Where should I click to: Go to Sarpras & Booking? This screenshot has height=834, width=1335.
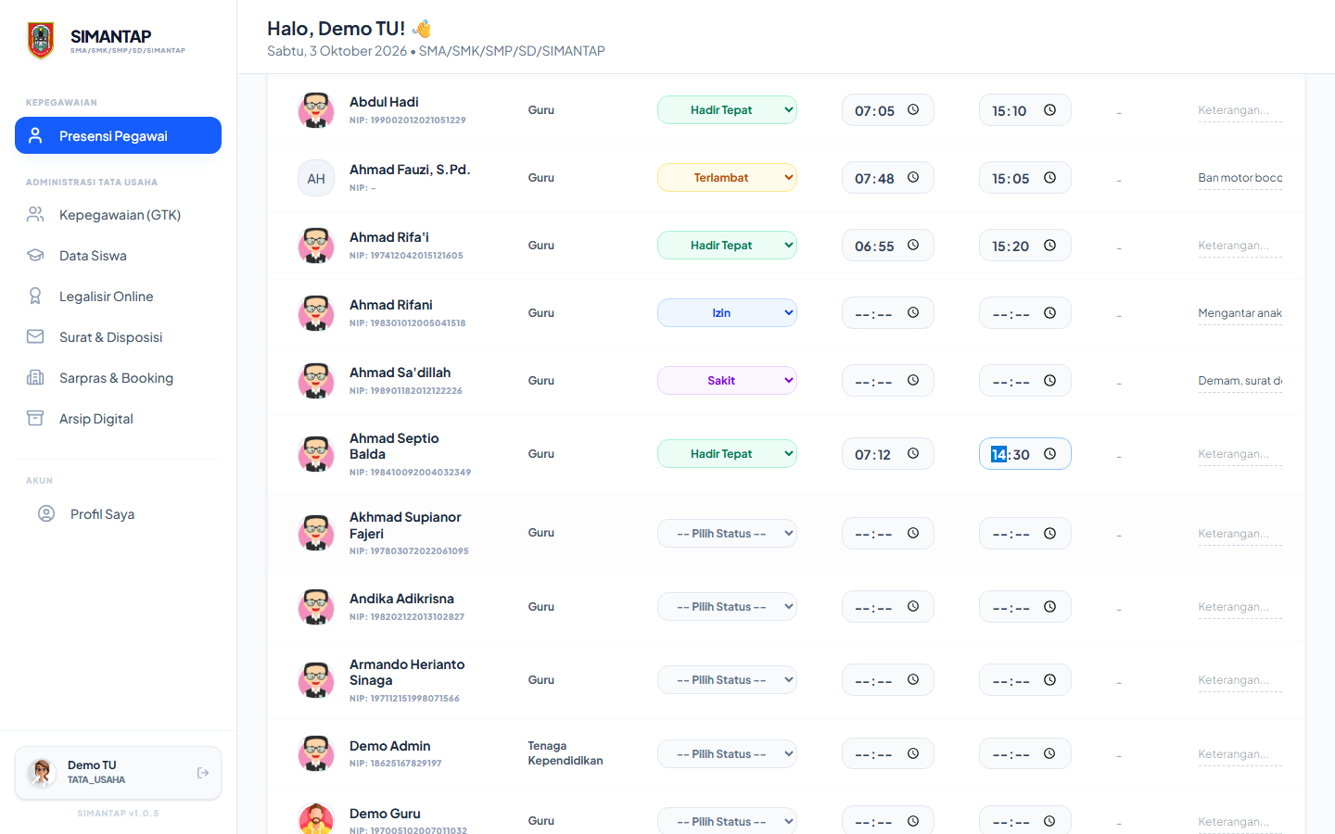click(x=118, y=378)
